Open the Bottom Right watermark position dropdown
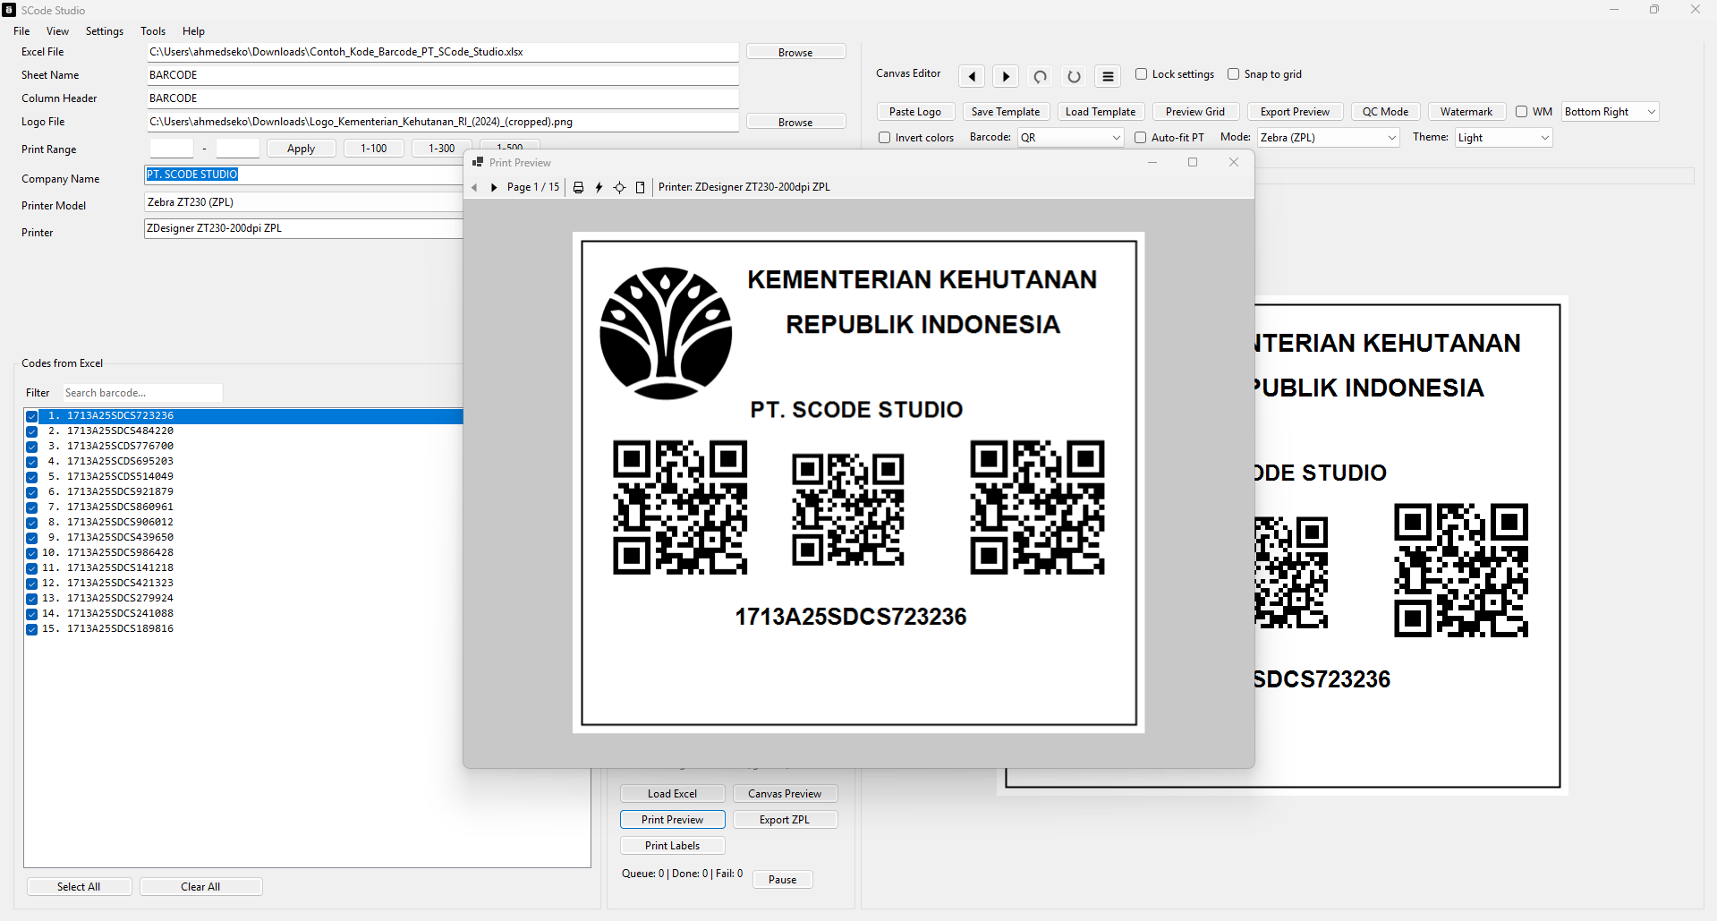The image size is (1717, 921). tap(1611, 112)
